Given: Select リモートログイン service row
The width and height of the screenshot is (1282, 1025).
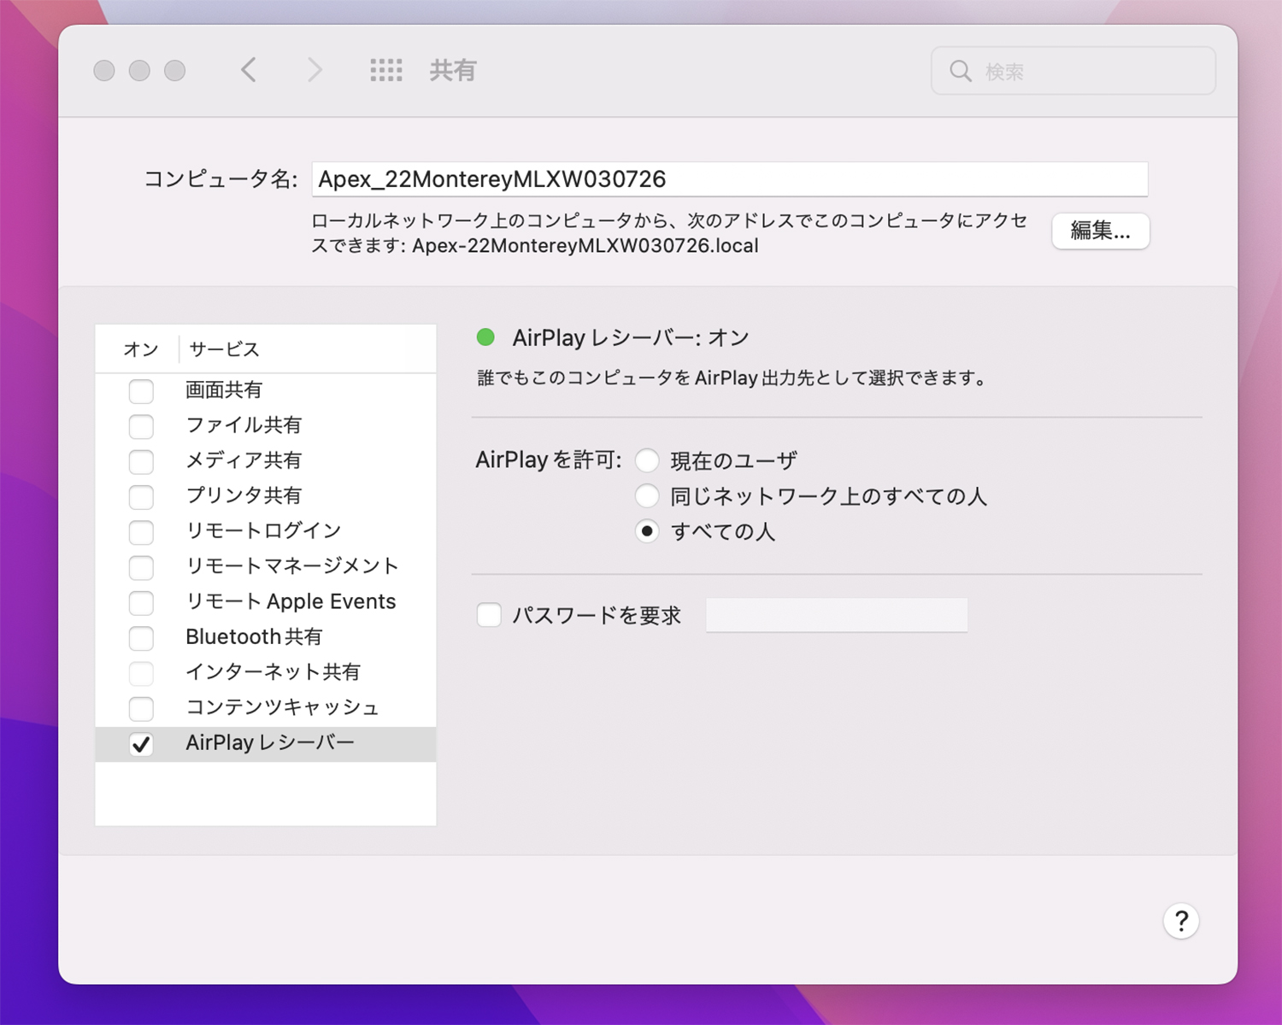Looking at the screenshot, I should [266, 531].
